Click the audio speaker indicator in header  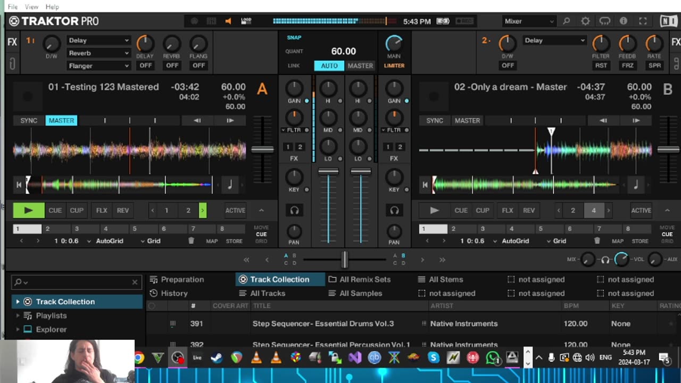228,21
